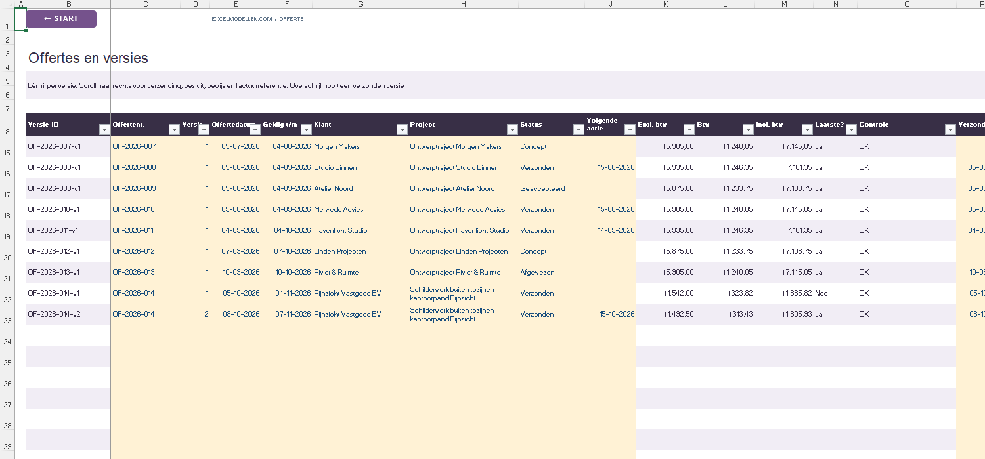Select the Klant cell 'Studio Binnen'
The image size is (985, 459).
[x=361, y=167]
